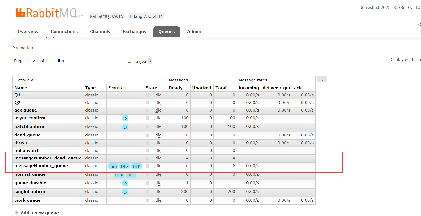Select the Queues tab
This screenshot has width=421, height=216.
[167, 31]
